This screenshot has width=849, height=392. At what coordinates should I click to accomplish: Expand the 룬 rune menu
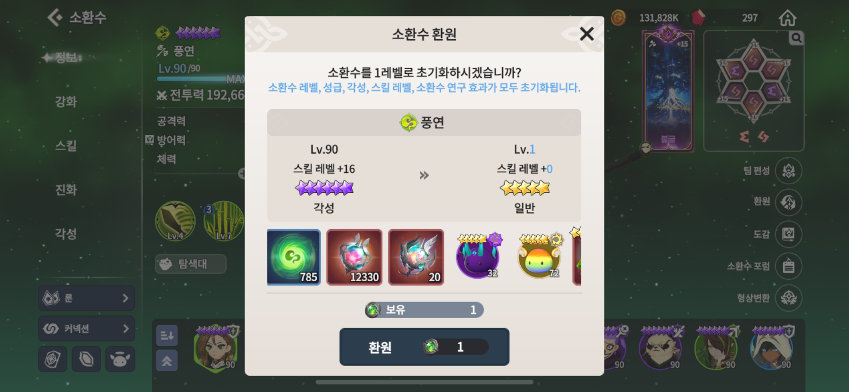click(86, 298)
